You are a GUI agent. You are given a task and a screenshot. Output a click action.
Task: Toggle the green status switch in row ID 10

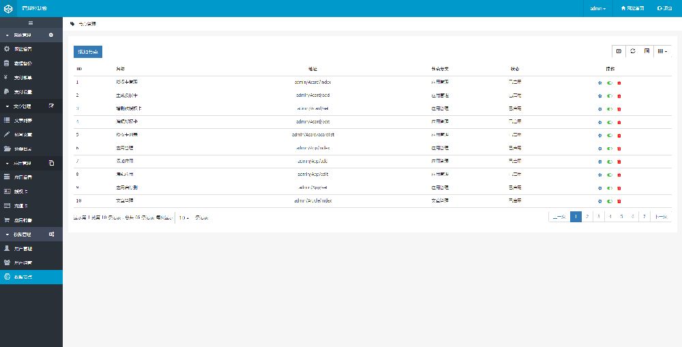tap(609, 201)
